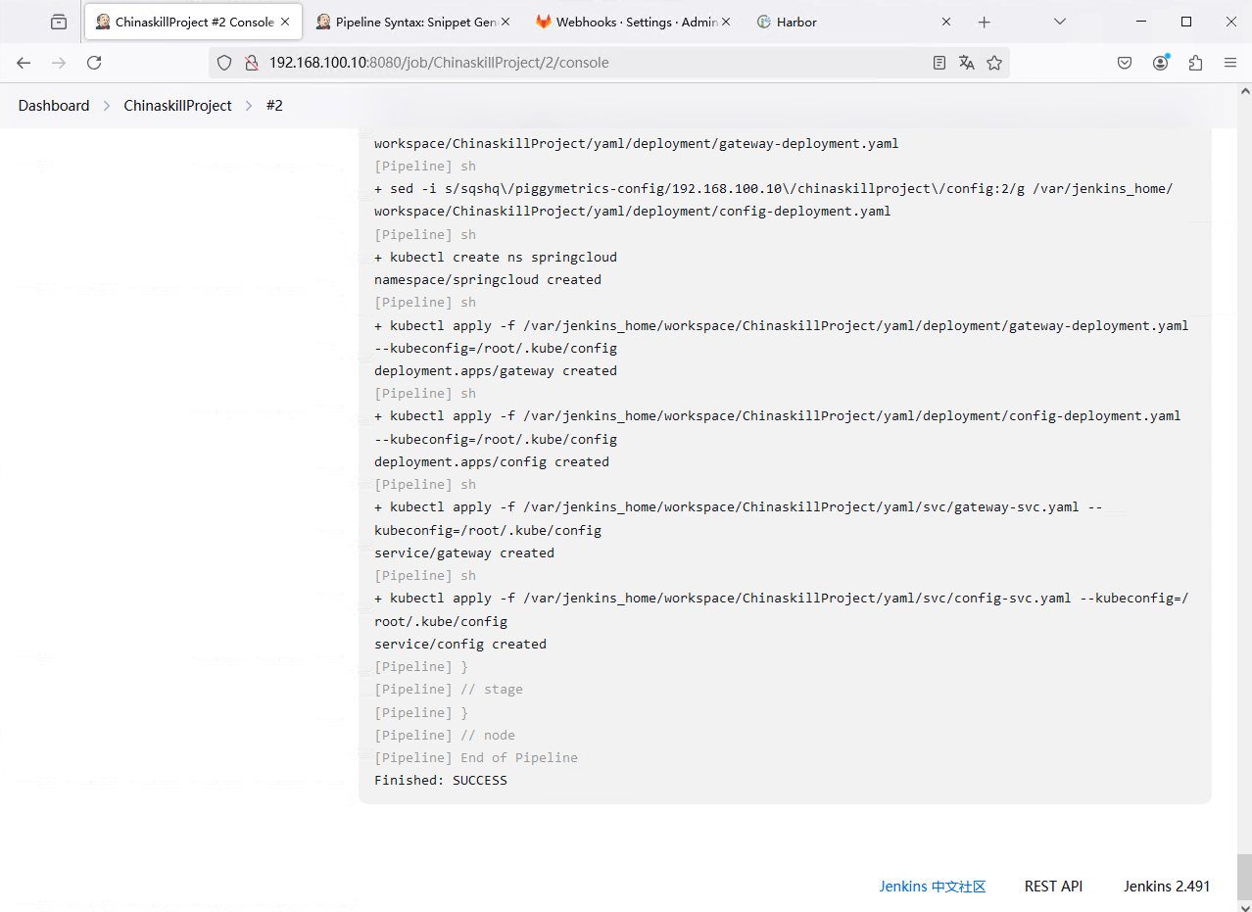Open the recent browsing view button
This screenshot has width=1252, height=912.
point(59,22)
